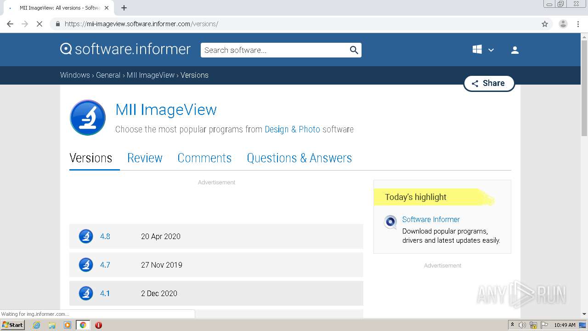The image size is (588, 331).
Task: Show hidden tray icons arrow
Action: coord(512,325)
